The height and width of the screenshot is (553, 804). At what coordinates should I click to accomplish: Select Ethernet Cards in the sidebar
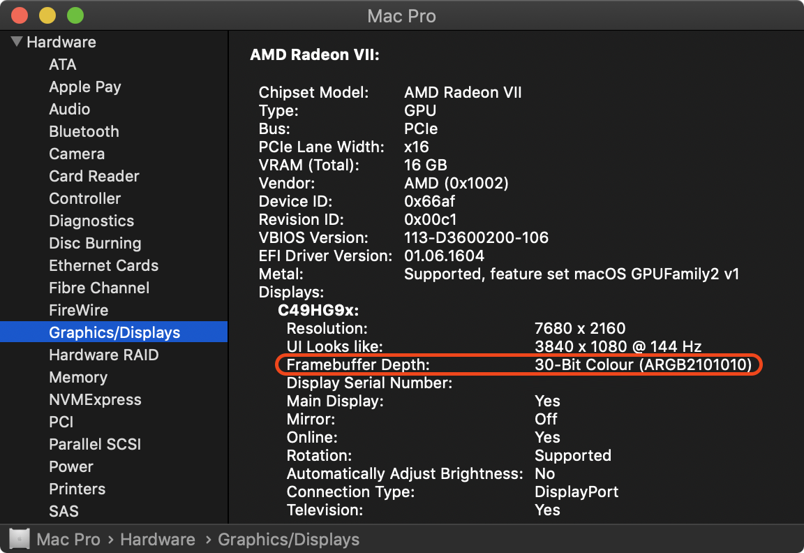(104, 265)
